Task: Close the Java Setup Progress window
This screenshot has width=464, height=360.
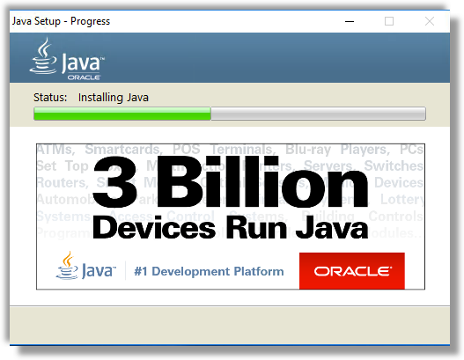Action: [430, 21]
